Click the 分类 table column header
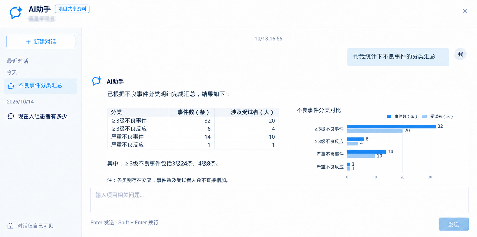This screenshot has width=477, height=237. coord(138,112)
